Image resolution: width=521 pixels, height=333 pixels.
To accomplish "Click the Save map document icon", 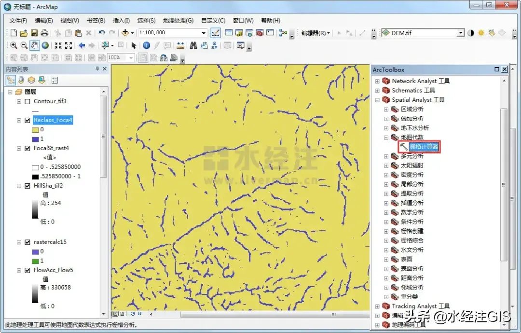I will (x=34, y=33).
